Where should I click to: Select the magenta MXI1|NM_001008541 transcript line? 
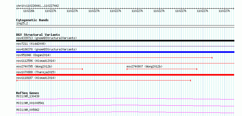[x=125, y=105]
